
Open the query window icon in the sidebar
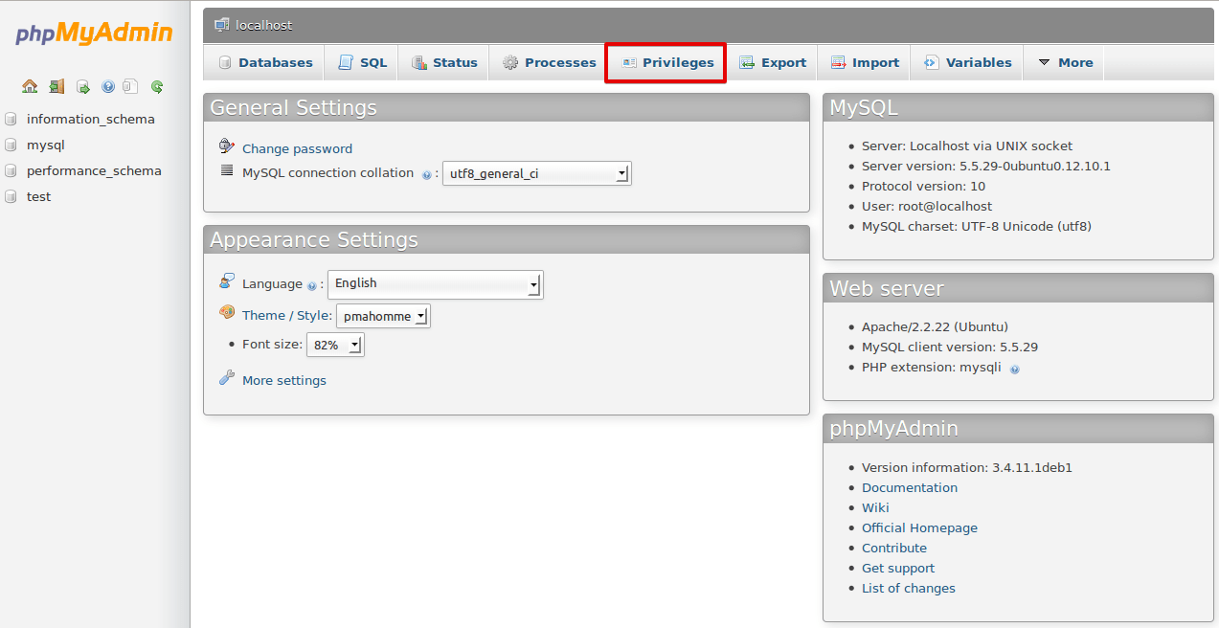(83, 87)
